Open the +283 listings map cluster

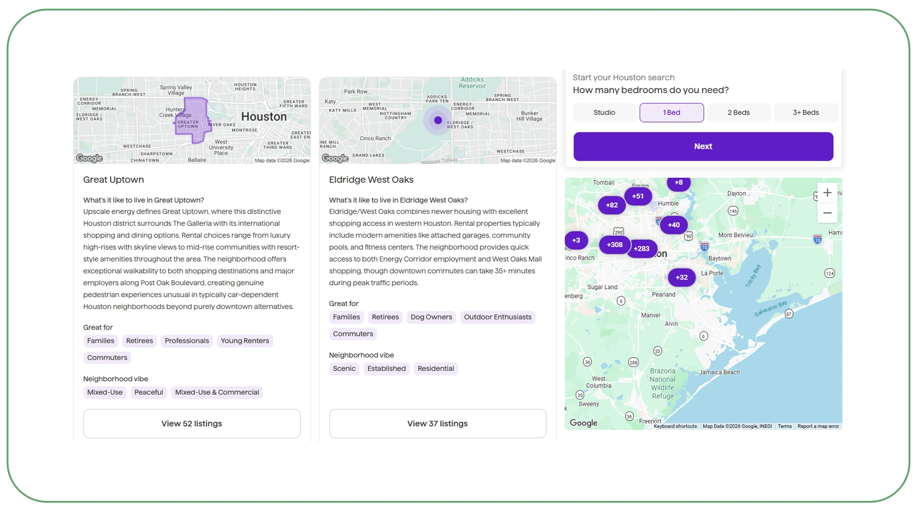point(642,248)
